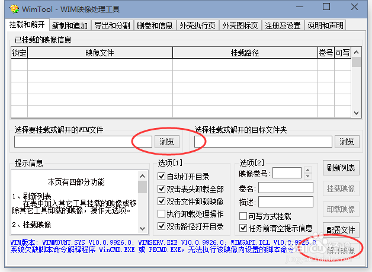The image size is (372, 272).
Task: Open the 导出和分割 tab
Action: tap(112, 25)
